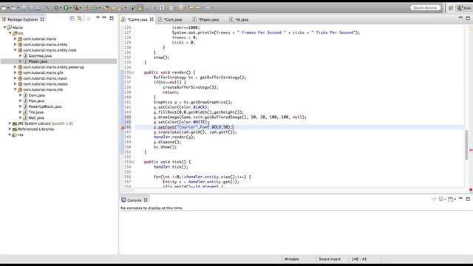The height and width of the screenshot is (266, 473).
Task: Select the Console tab
Action: [x=135, y=200]
